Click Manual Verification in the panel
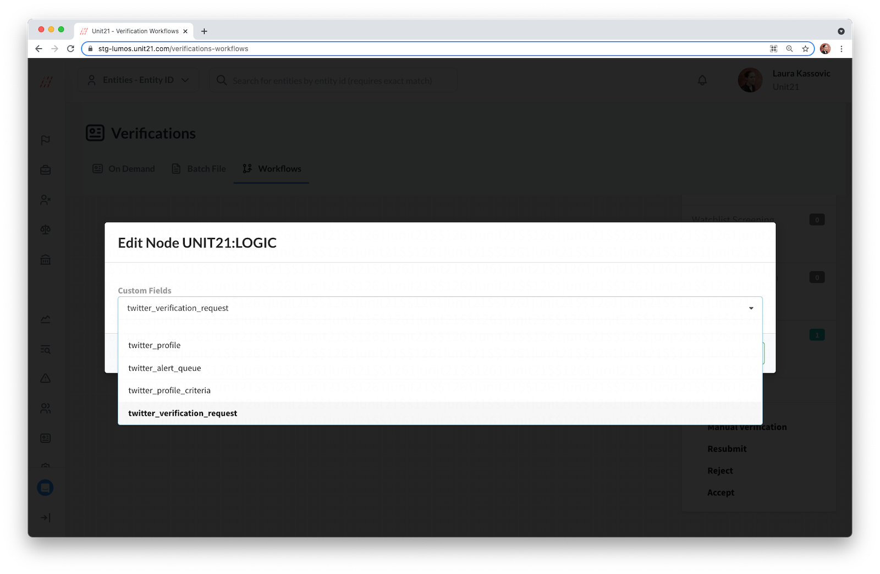This screenshot has width=880, height=574. pyautogui.click(x=747, y=427)
